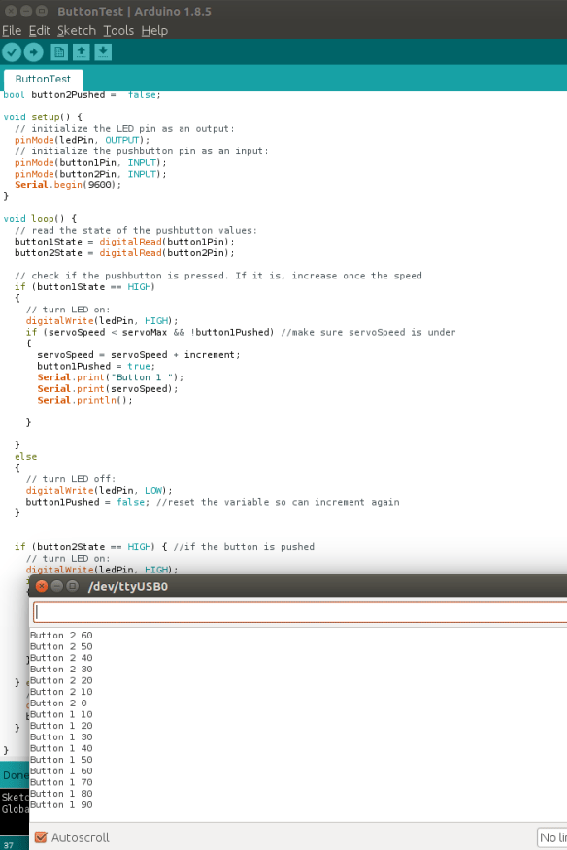Click the 'void loop() {' line
This screenshot has width=567, height=850.
coord(40,219)
